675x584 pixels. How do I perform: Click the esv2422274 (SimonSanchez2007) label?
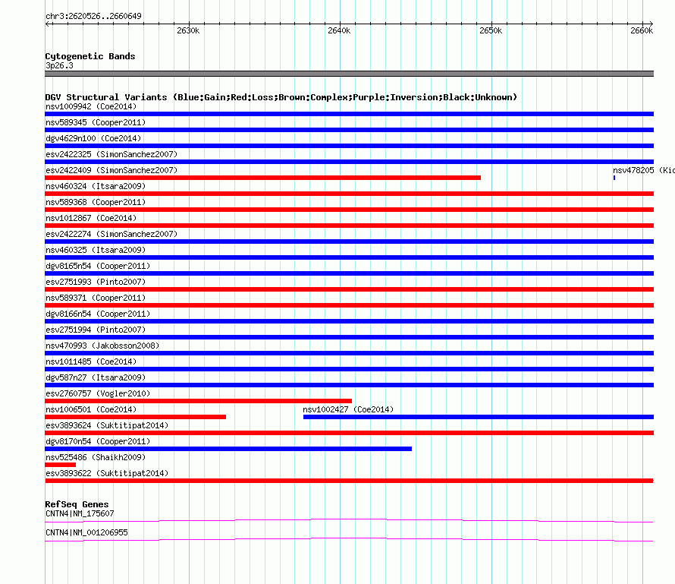pos(111,234)
